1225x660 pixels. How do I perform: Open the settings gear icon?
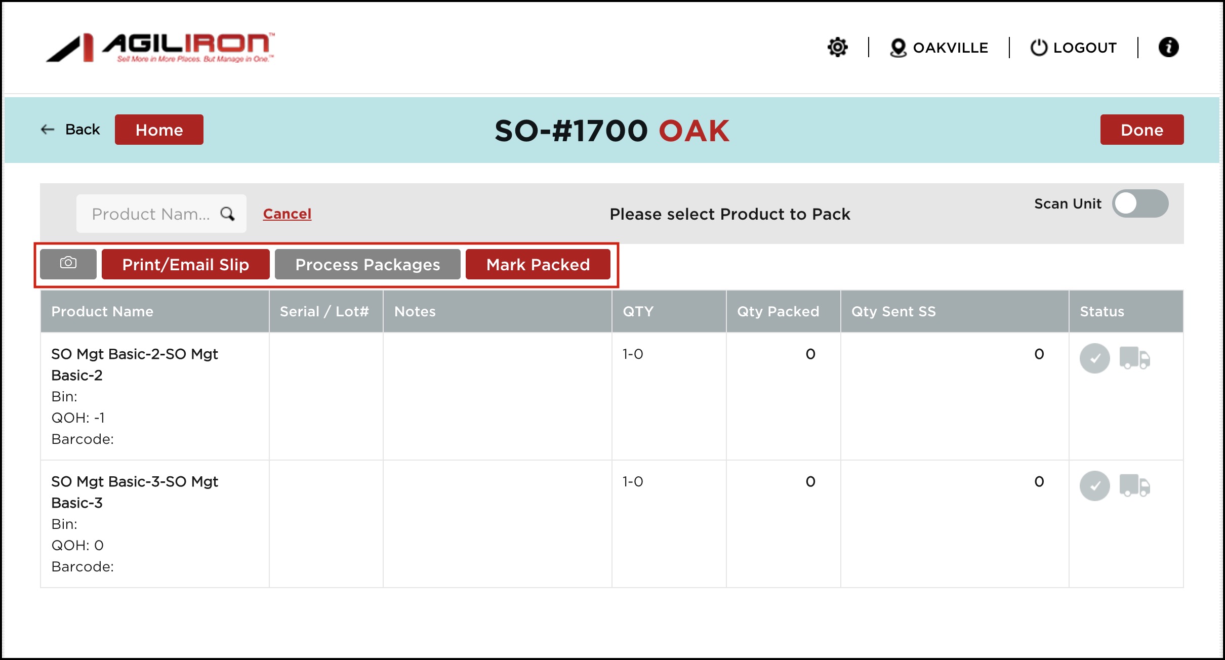click(x=837, y=47)
